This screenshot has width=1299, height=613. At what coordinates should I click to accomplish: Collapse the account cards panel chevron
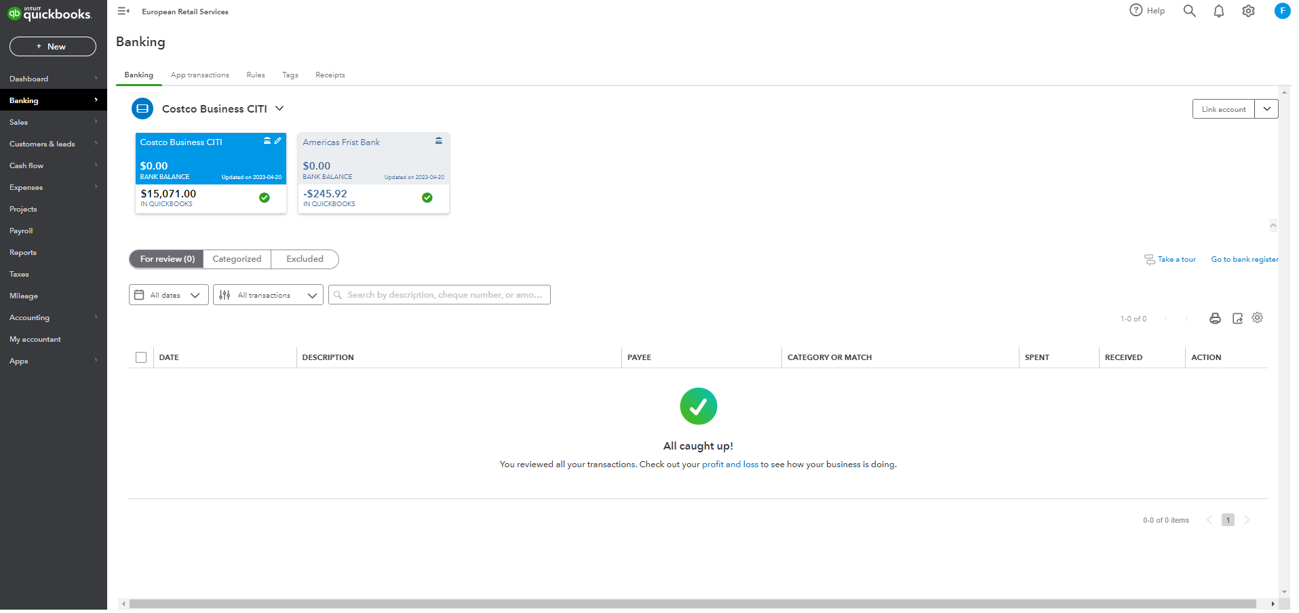tap(1273, 226)
